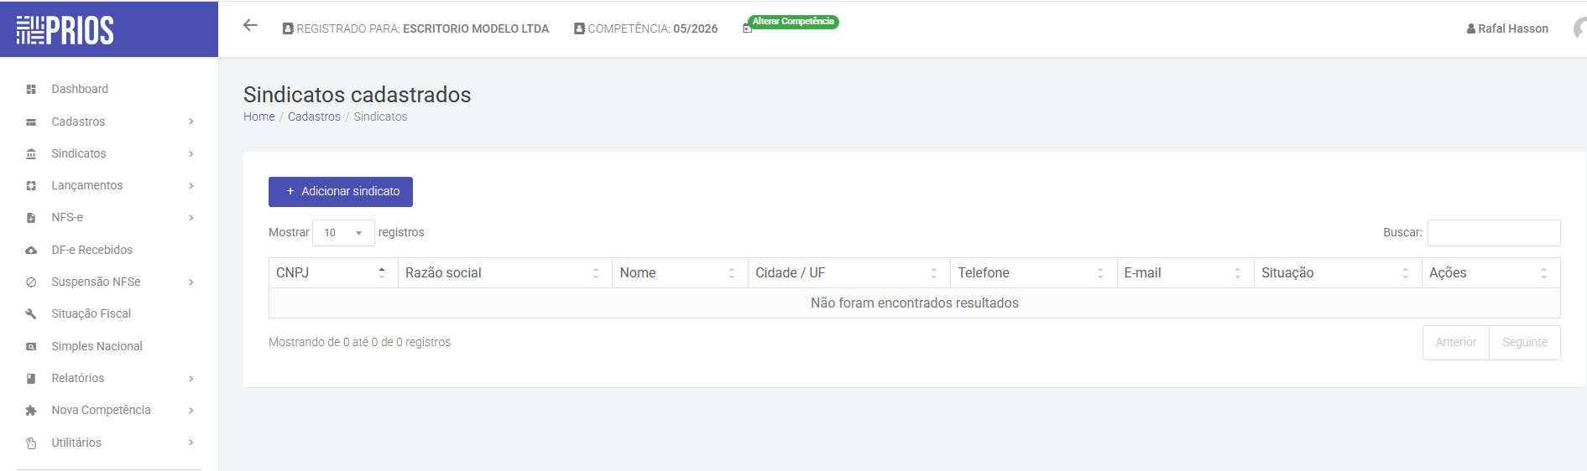Expand the Suspensão NFSe submenu chevron

(191, 282)
